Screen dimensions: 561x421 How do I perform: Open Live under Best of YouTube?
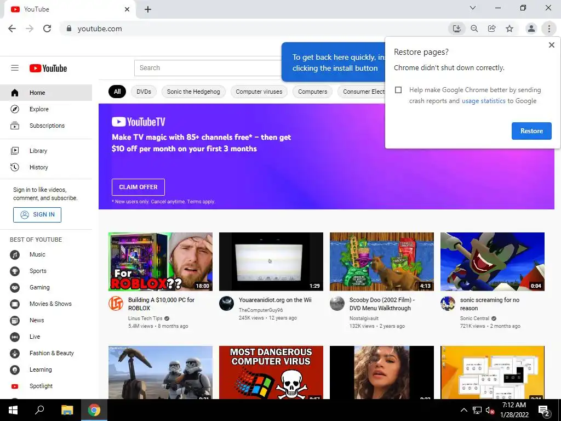click(46, 337)
